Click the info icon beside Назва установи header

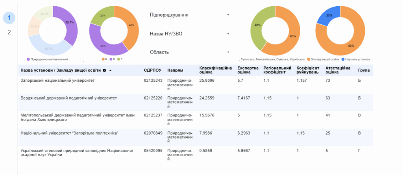click(105, 70)
